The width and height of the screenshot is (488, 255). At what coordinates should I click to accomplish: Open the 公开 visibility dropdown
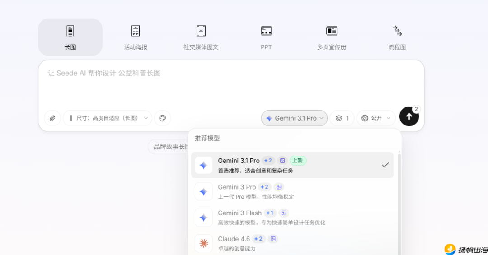(x=376, y=118)
